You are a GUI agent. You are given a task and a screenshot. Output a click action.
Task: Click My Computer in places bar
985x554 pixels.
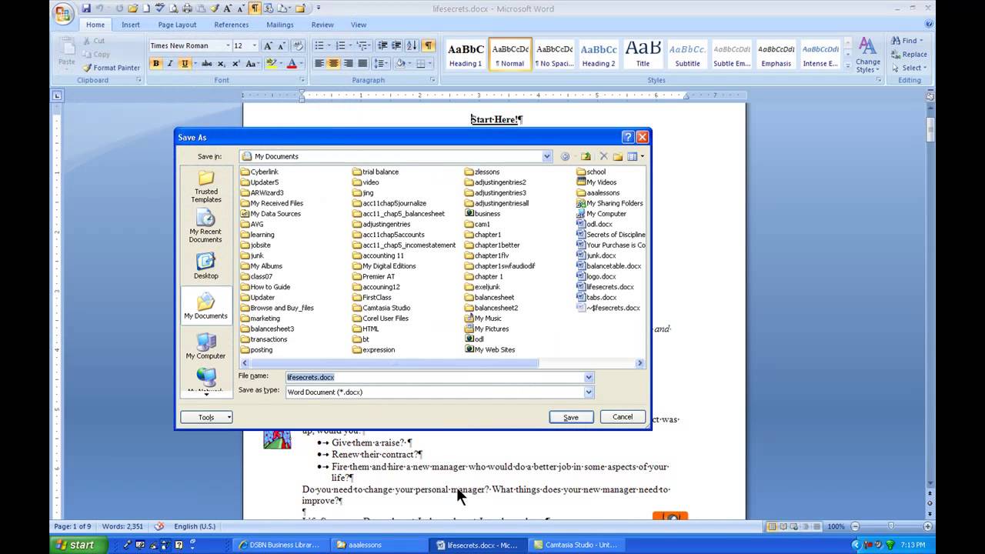pos(205,346)
